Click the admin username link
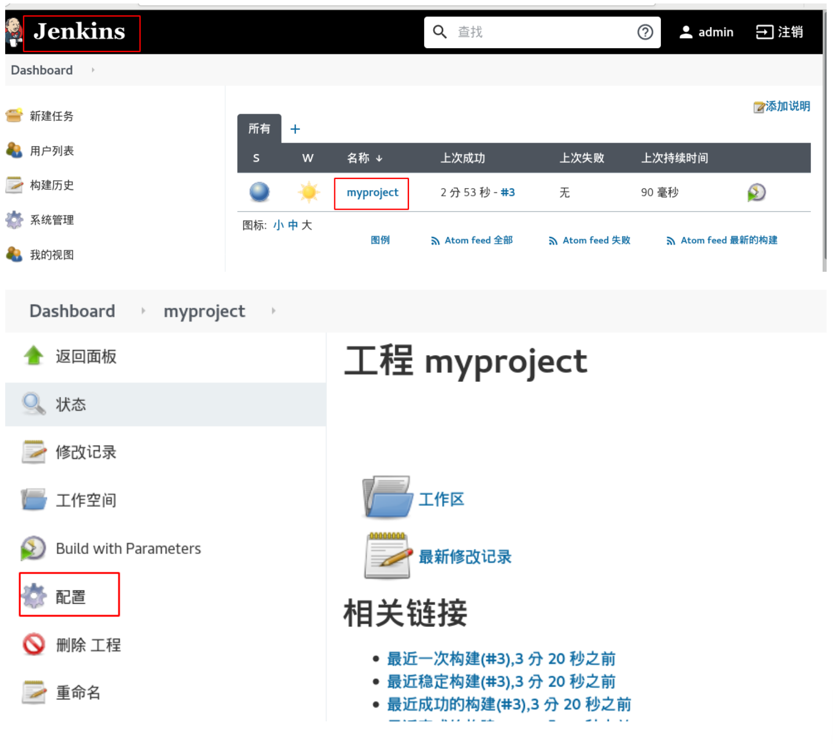 point(716,32)
